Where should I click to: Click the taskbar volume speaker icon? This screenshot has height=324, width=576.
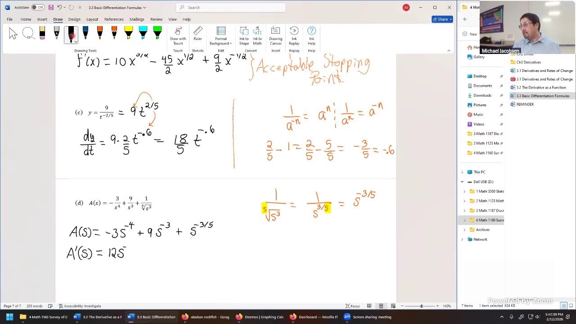tap(538, 317)
